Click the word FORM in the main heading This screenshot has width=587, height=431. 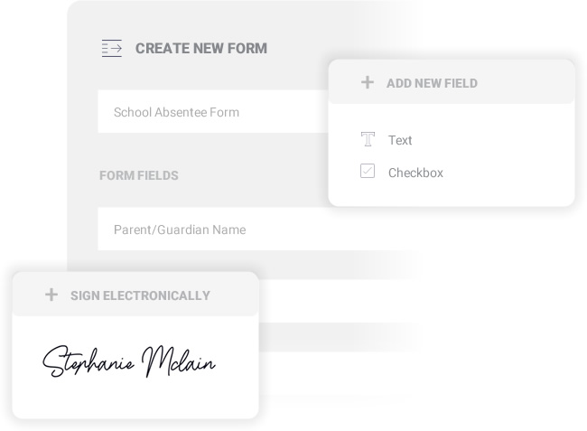(x=247, y=48)
